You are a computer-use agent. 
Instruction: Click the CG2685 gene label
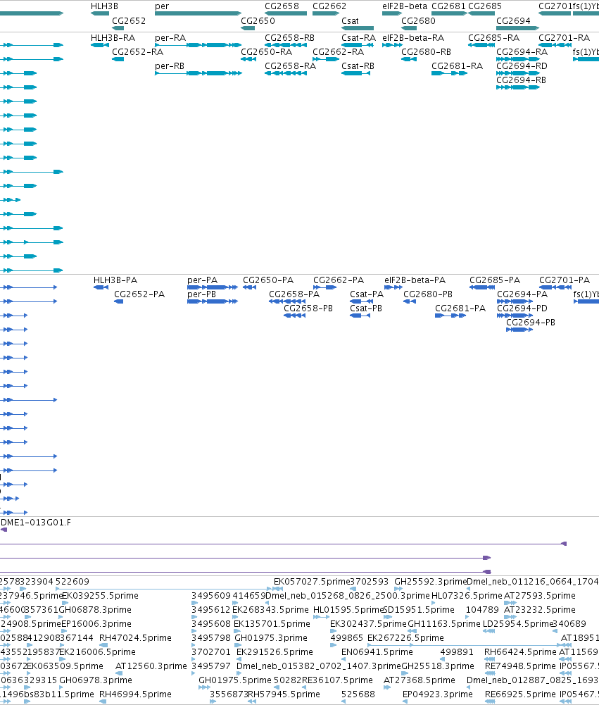pos(485,6)
